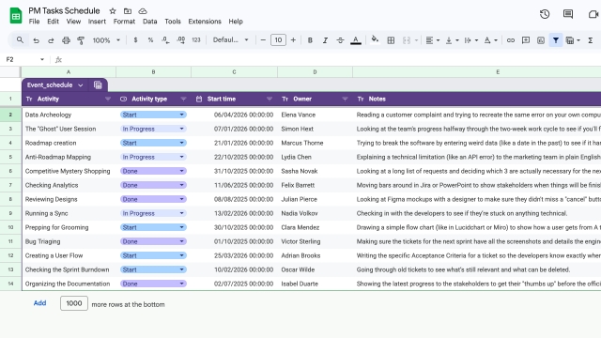601x338 pixels.
Task: Open the Google Sheets home icon
Action: click(16, 16)
